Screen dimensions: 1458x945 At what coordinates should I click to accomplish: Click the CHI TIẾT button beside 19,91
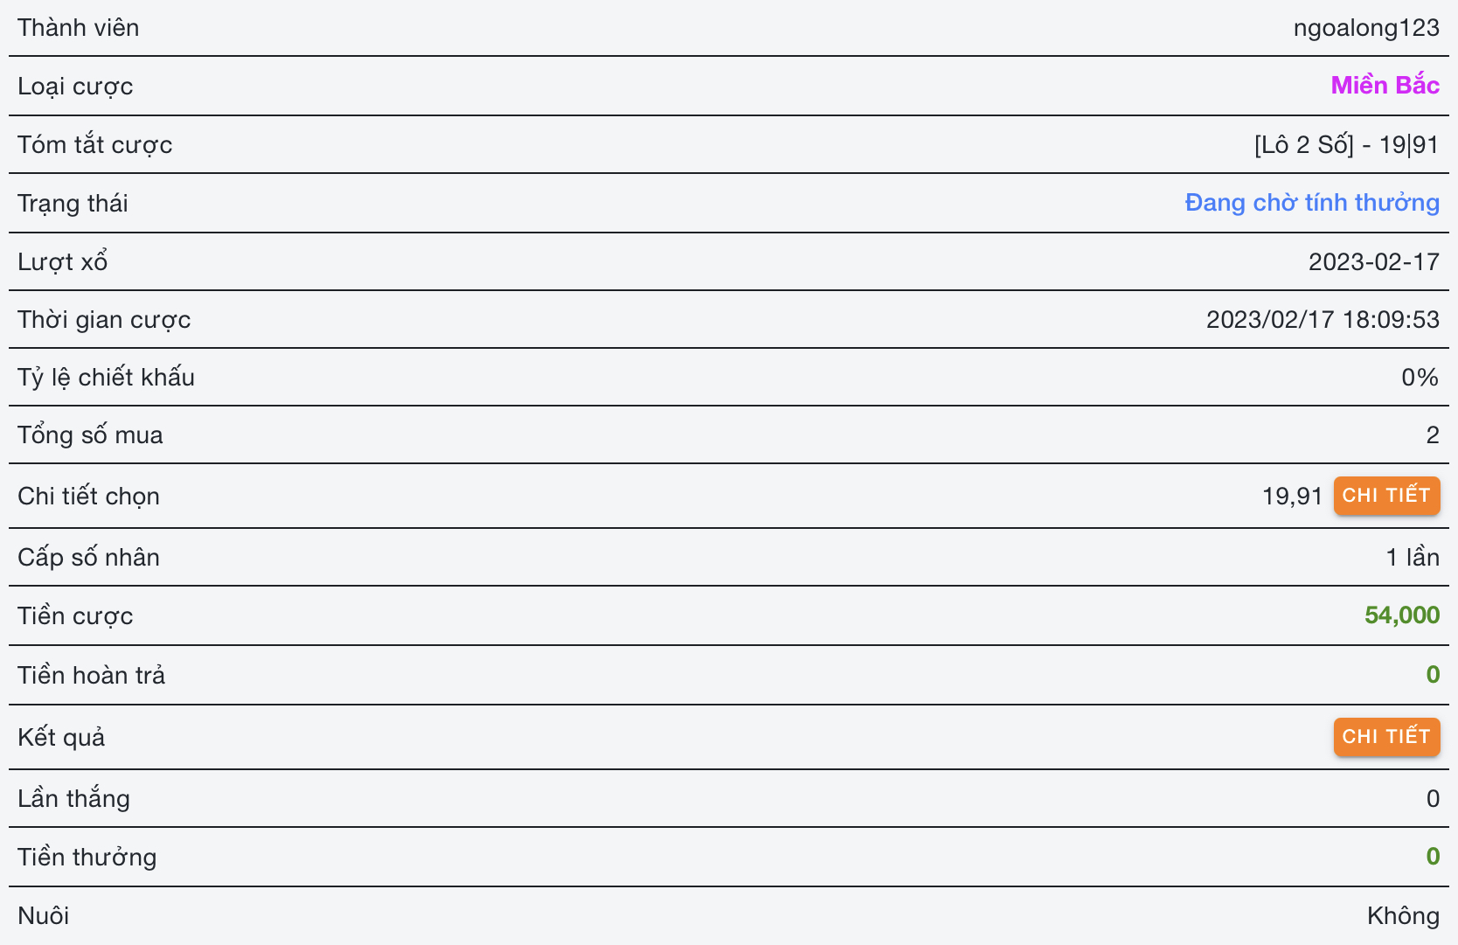1385,496
